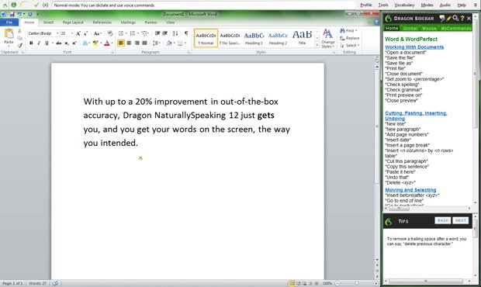Click the Bullets list icon

[x=121, y=33]
